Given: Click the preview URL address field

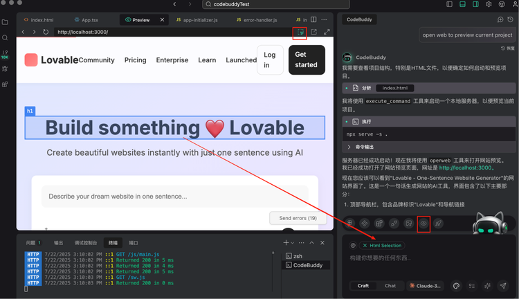Looking at the screenshot, I should (172, 32).
